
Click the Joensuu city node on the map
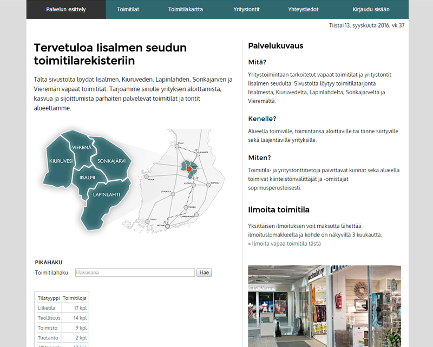pyautogui.click(x=208, y=185)
